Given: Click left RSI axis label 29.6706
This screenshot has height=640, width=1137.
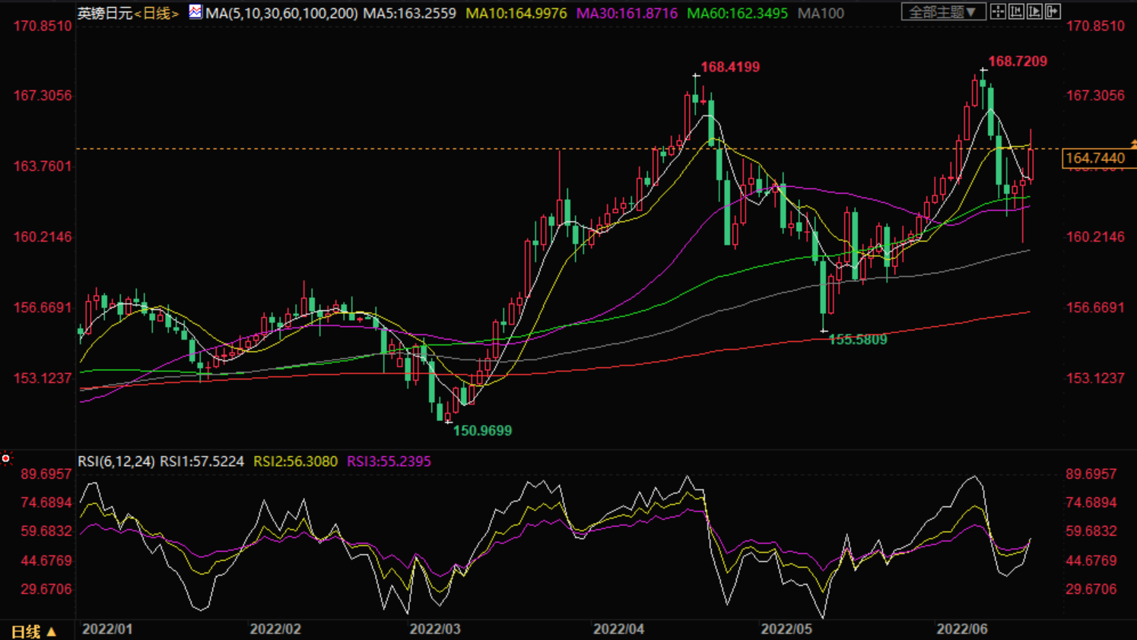Looking at the screenshot, I should coord(46,588).
